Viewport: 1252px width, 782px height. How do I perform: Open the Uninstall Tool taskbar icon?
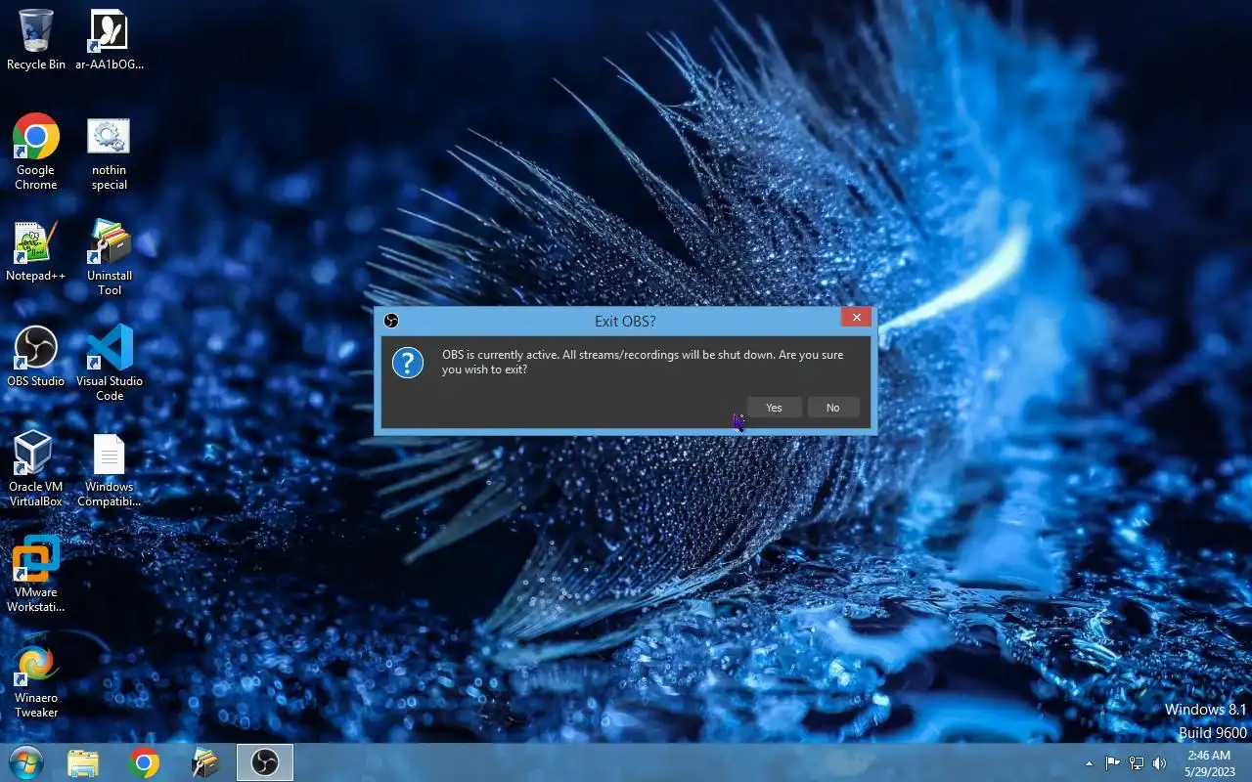[204, 762]
